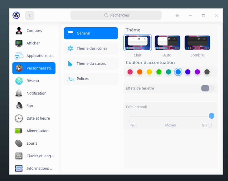
Task: Switch to Thème des icônes tab
Action: point(91,48)
